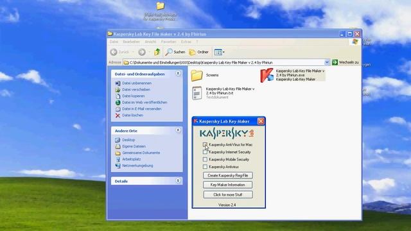Select the folder icon on the desktop
Screen dimensions: 411x231
point(160,6)
